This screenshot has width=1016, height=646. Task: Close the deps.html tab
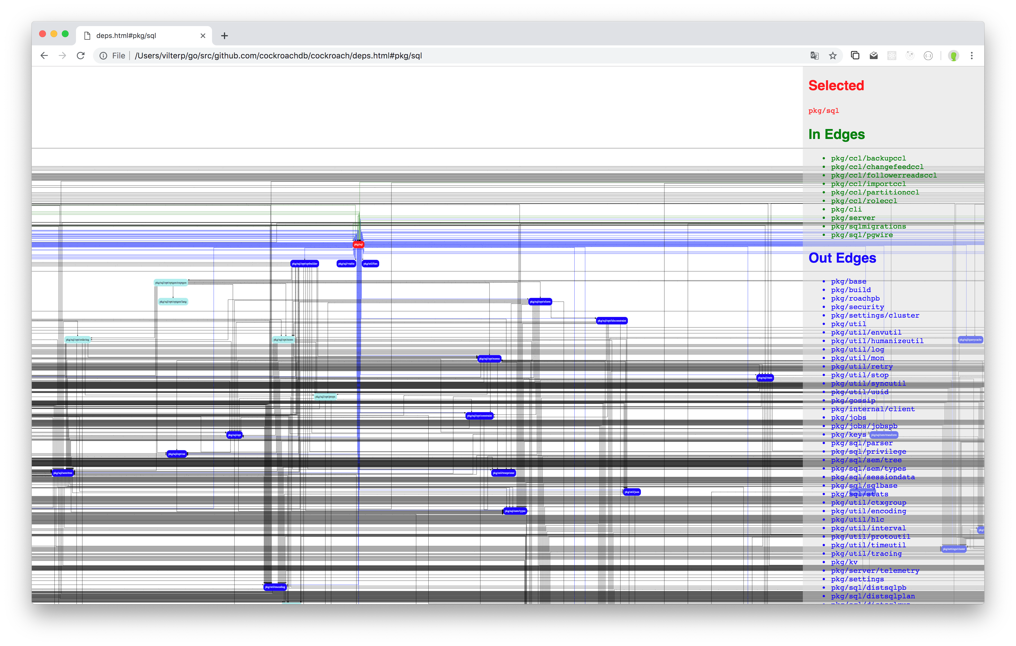(x=203, y=36)
